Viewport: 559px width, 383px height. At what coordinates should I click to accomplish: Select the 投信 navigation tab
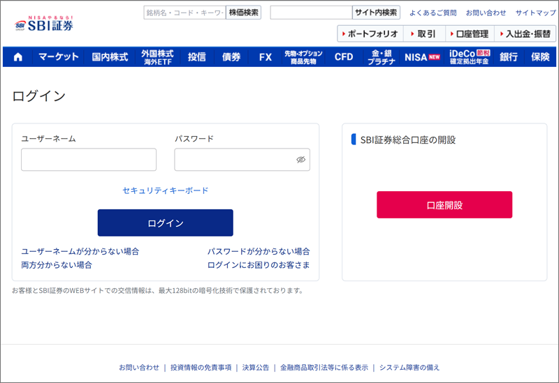197,57
